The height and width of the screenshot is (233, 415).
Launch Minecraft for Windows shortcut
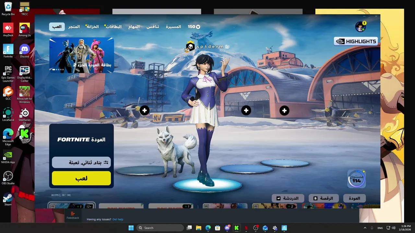click(x=25, y=95)
